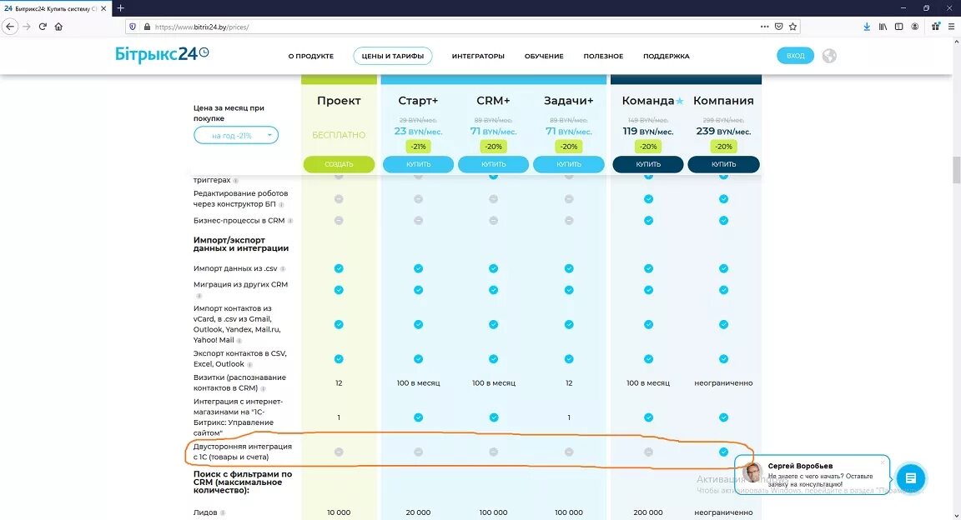Open ИНТЕГРАТОРЫ menu item
961x520 pixels.
pyautogui.click(x=478, y=56)
